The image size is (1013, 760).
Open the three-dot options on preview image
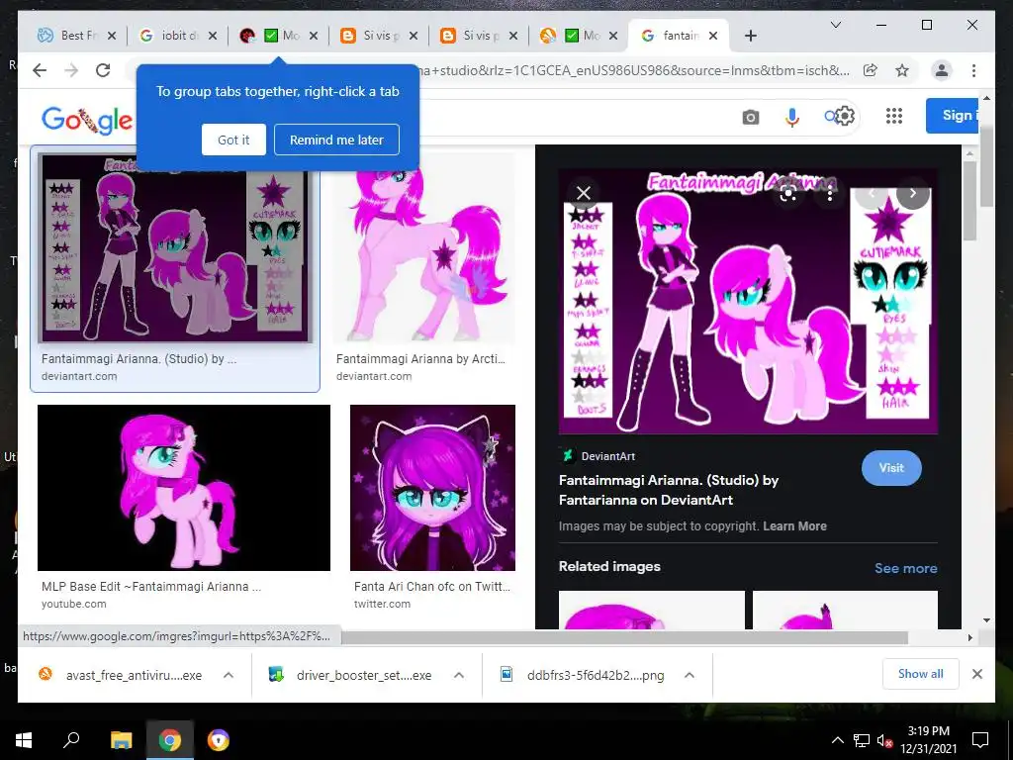[830, 193]
